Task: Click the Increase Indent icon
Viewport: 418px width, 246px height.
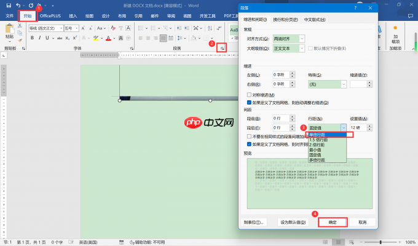Action: pyautogui.click(x=187, y=28)
